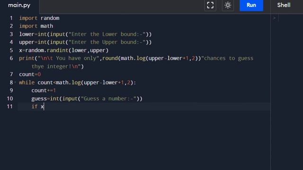Click the 'while' keyword on line 8
The height and width of the screenshot is (170, 303).
point(27,83)
